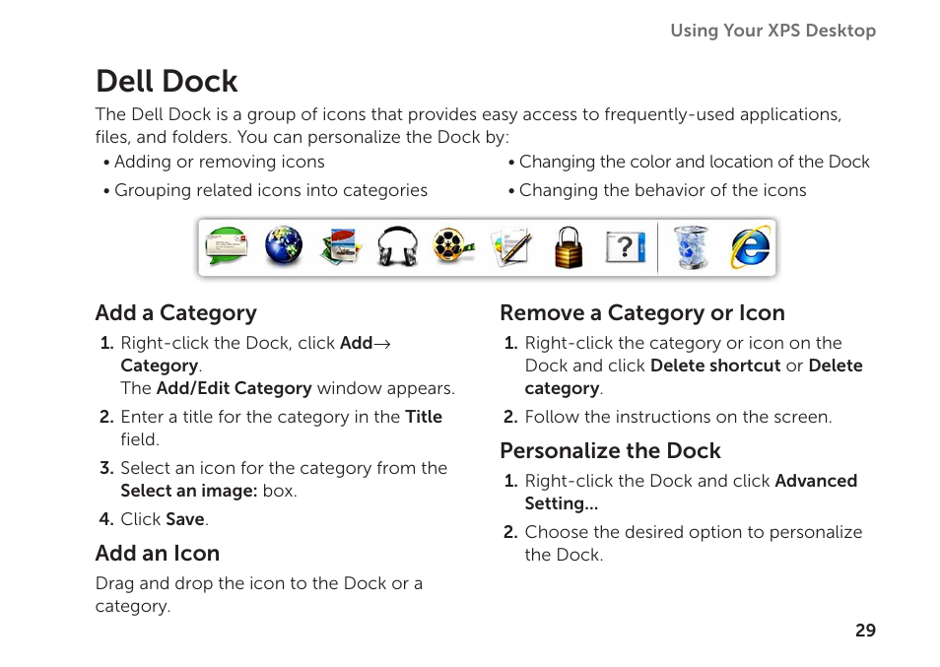940x667 pixels.
Task: Select the "Using Your XPS Desktop" header
Action: [772, 30]
